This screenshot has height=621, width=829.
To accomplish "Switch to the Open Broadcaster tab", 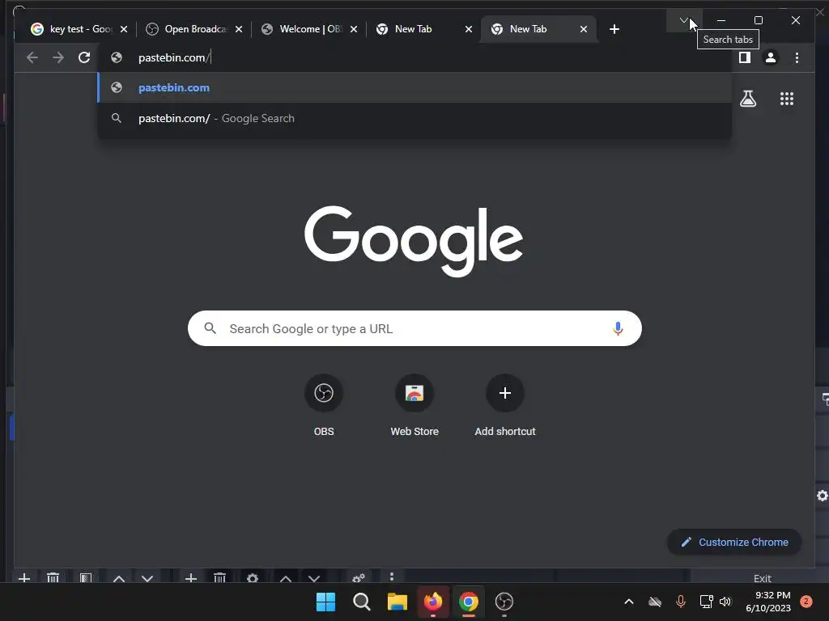I will coord(194,29).
